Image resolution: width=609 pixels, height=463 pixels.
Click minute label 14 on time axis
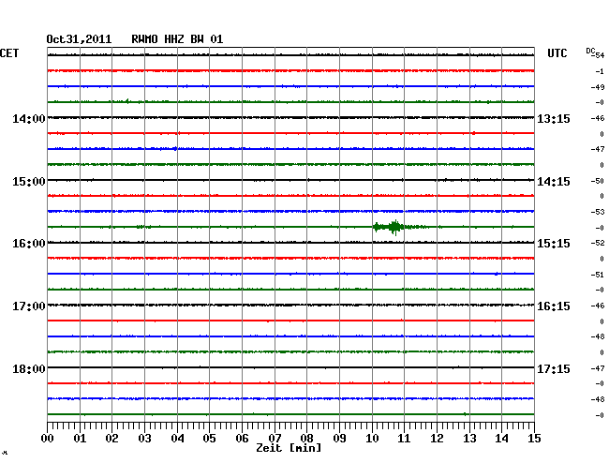pyautogui.click(x=501, y=439)
